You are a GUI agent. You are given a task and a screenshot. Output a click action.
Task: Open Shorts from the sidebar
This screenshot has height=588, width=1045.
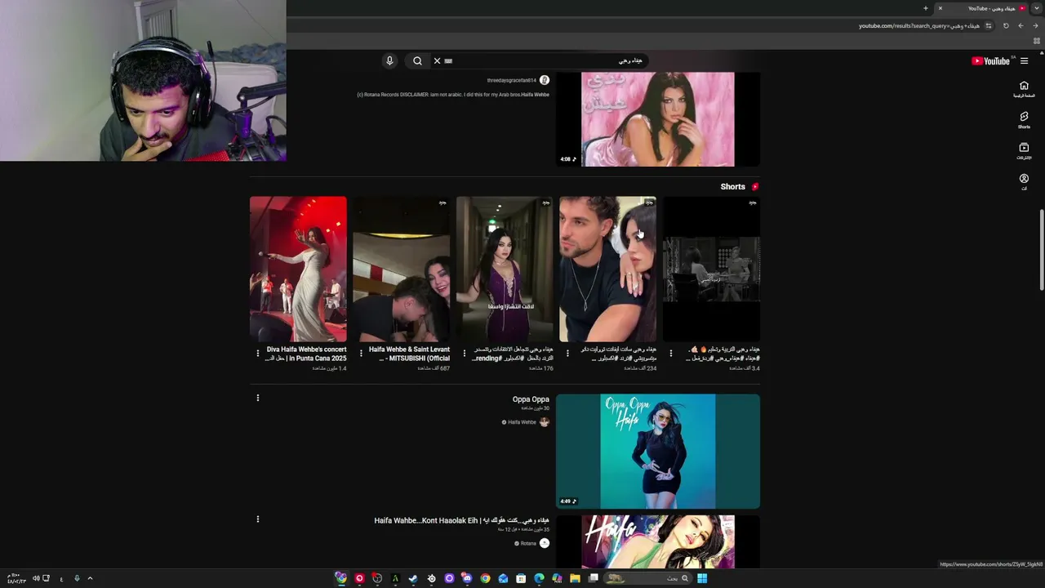[x=1024, y=120]
